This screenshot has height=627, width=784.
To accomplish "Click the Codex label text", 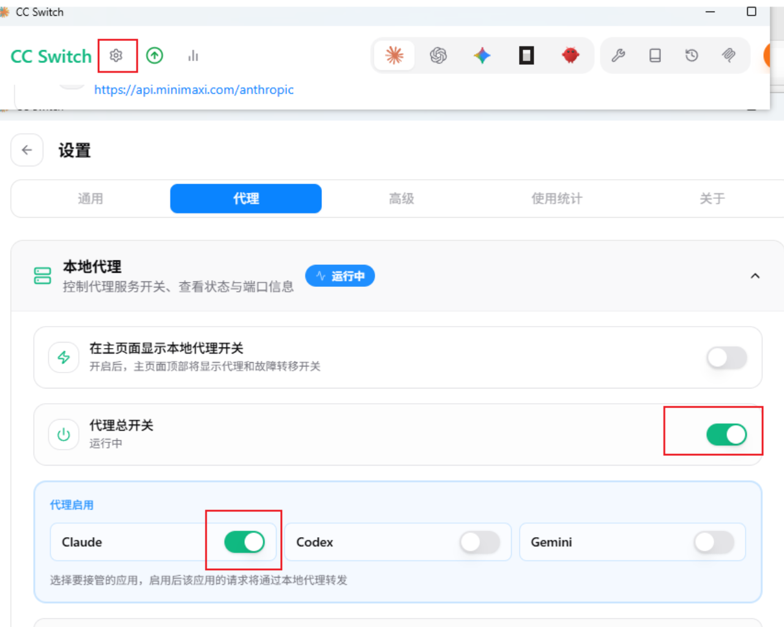I will point(315,543).
